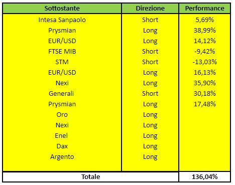Click the -9,42% performance cell
The image size is (235, 185).
(x=204, y=52)
